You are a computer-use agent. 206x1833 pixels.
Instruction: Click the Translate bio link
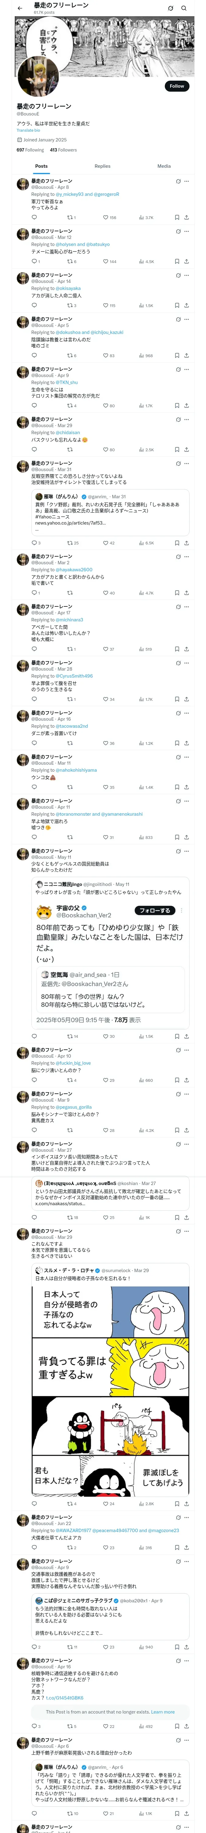(x=28, y=130)
